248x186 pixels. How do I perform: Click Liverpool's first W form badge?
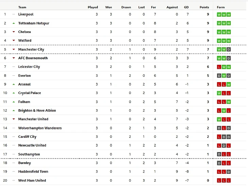(219, 15)
